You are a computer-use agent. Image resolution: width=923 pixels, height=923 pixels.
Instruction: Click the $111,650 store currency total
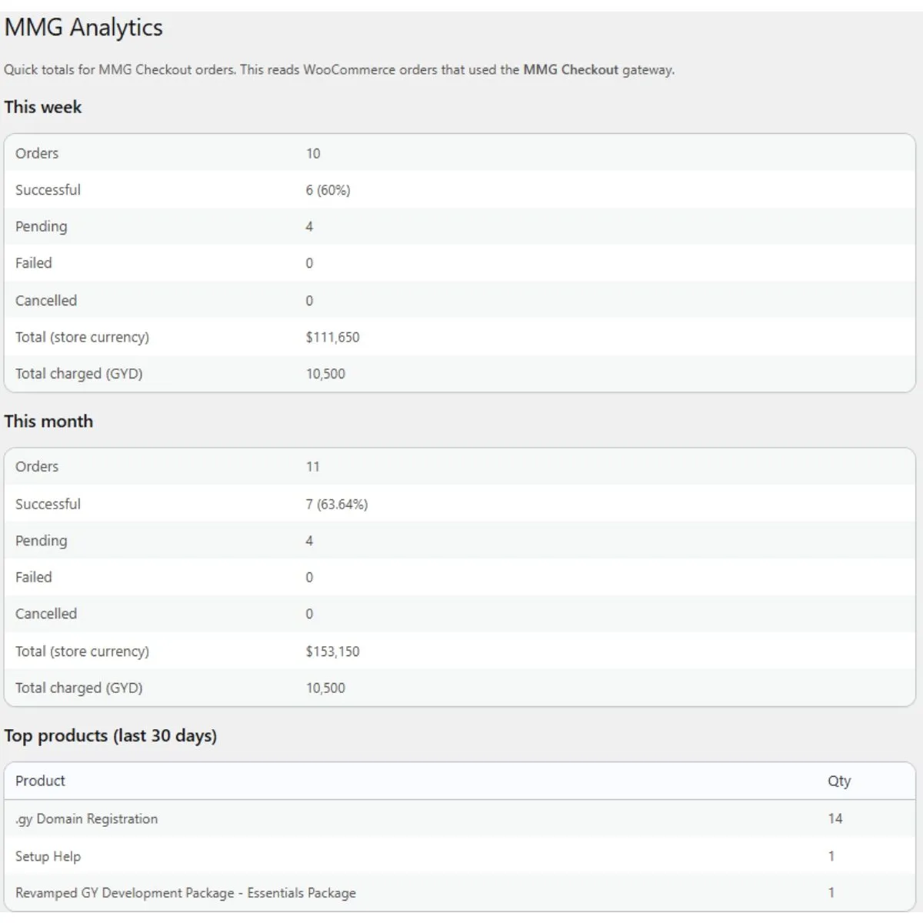(332, 337)
